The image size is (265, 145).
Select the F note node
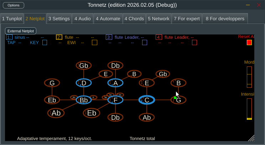[115, 100]
